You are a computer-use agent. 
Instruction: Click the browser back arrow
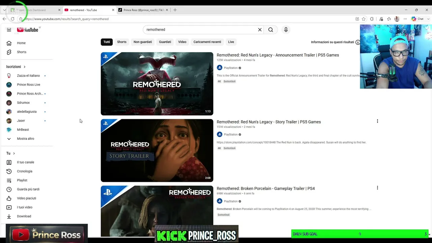(x=4, y=19)
